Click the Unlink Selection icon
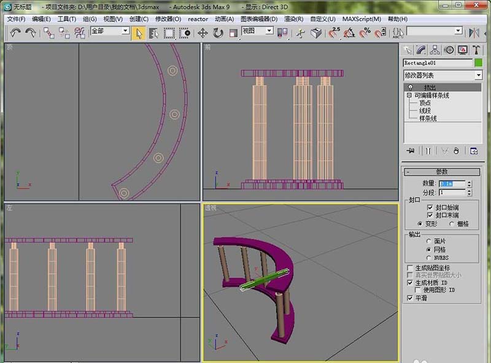Screen dimensions: 491x363 tap(64, 33)
